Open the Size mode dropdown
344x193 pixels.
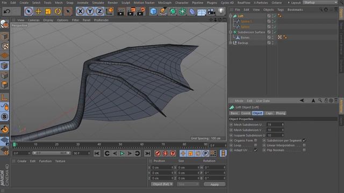pyautogui.click(x=188, y=184)
